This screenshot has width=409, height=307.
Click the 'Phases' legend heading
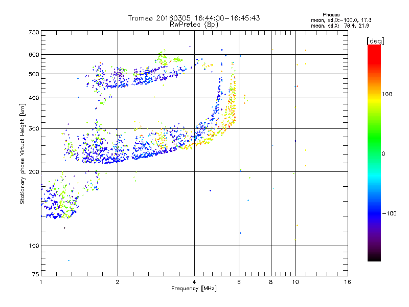tap(331, 15)
